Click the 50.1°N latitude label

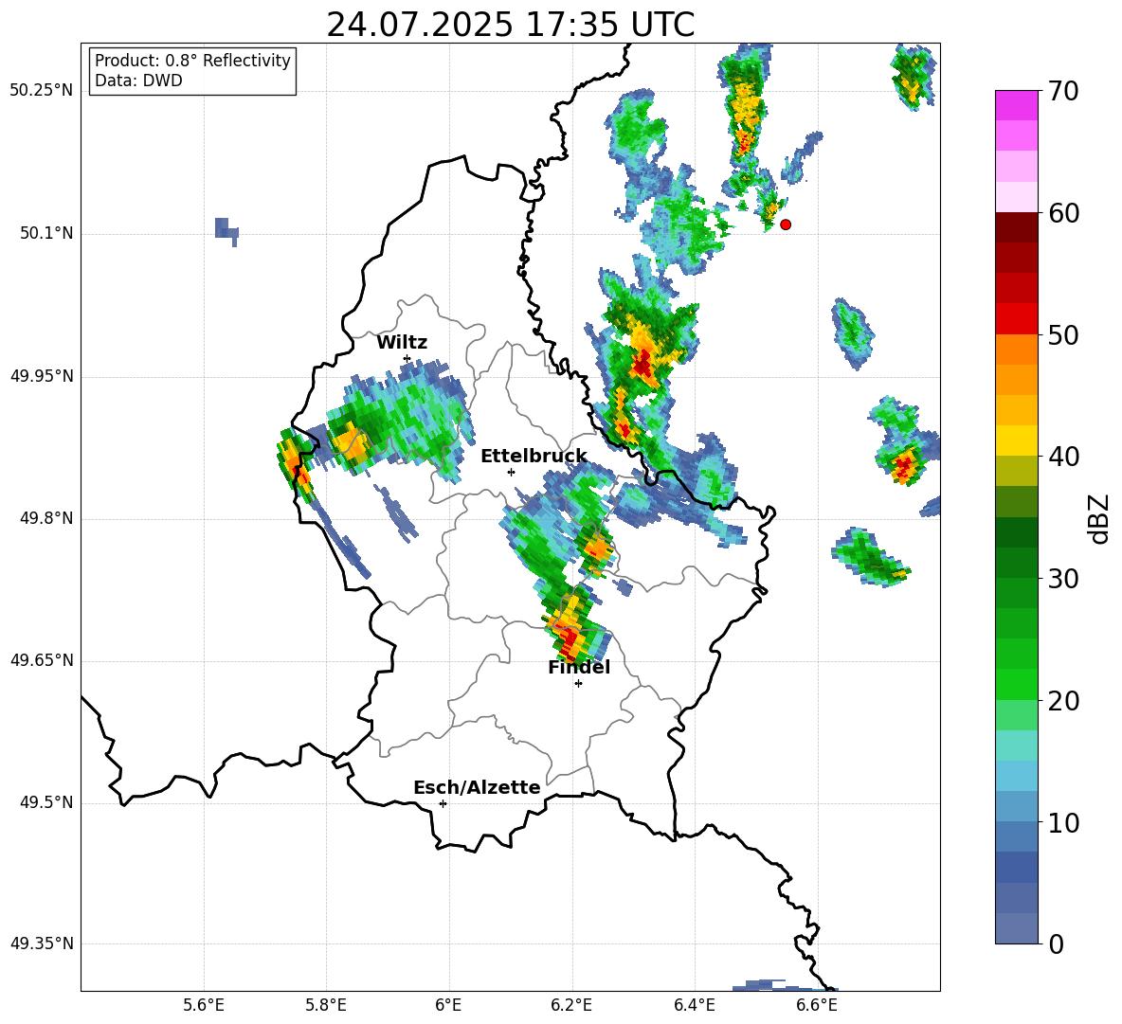[46, 234]
